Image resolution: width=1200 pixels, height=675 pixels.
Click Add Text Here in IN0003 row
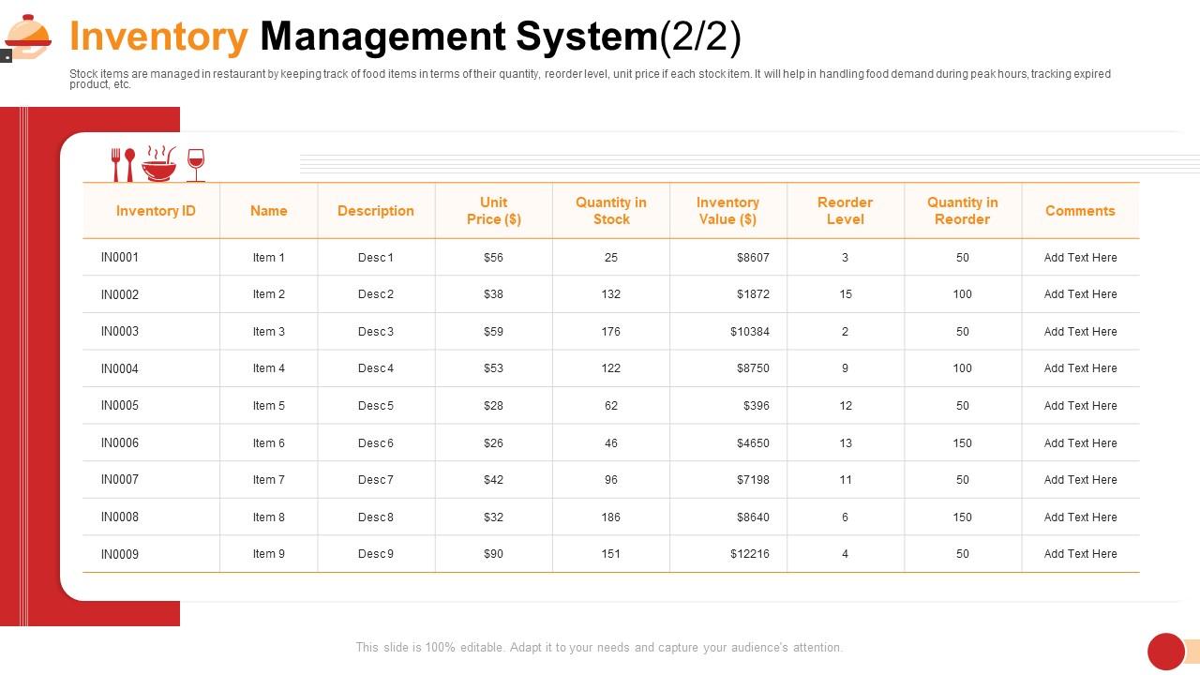click(1080, 332)
